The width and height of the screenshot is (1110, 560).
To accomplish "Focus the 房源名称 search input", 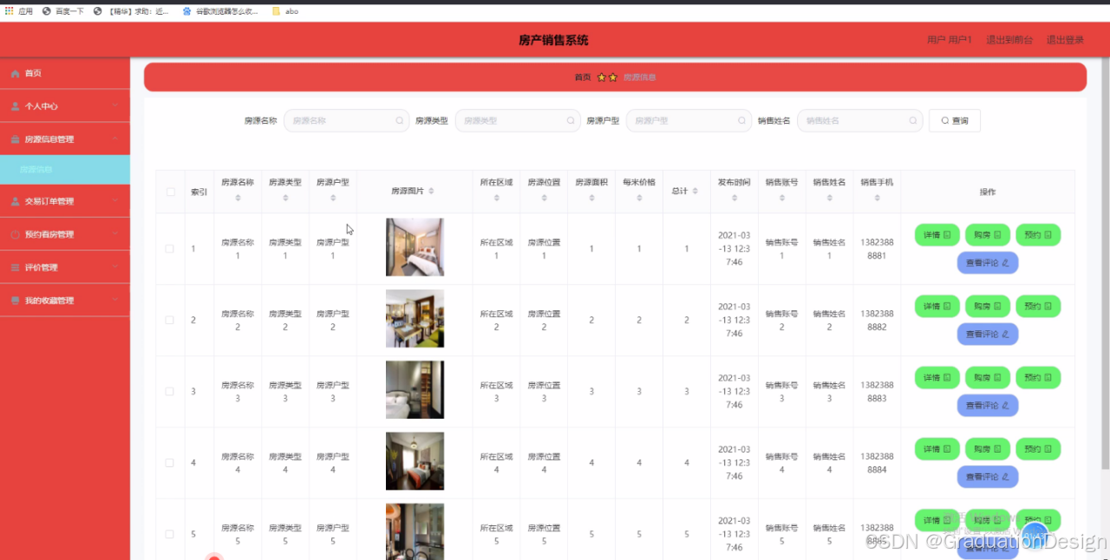I will tap(346, 120).
